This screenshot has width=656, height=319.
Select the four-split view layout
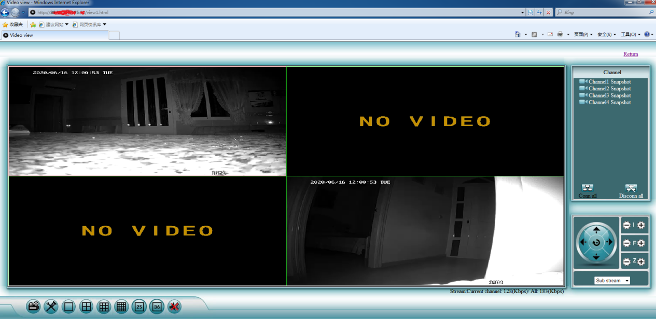(86, 307)
